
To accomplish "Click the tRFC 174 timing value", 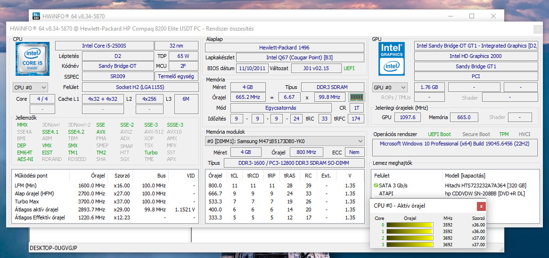I will (x=356, y=119).
